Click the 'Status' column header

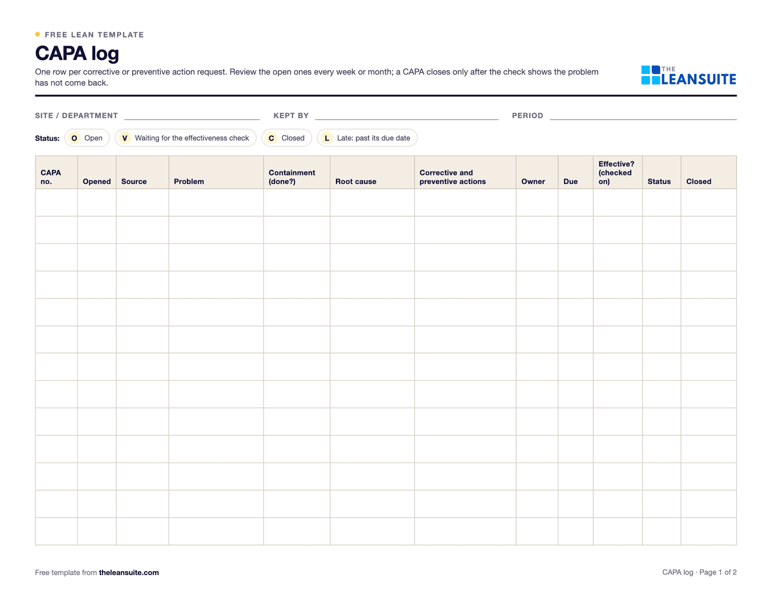(x=662, y=173)
